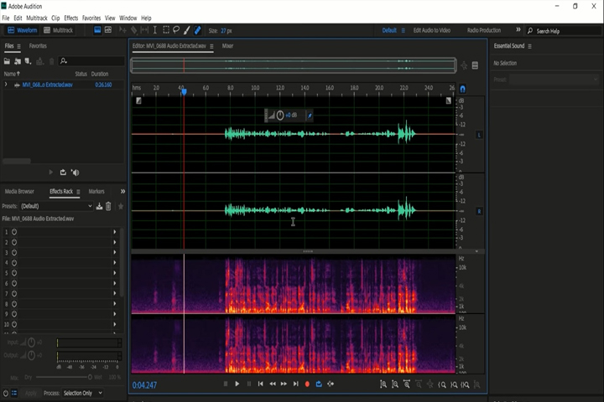The image size is (604, 402).
Task: Open the Process Selection Only dropdown
Action: pyautogui.click(x=83, y=393)
